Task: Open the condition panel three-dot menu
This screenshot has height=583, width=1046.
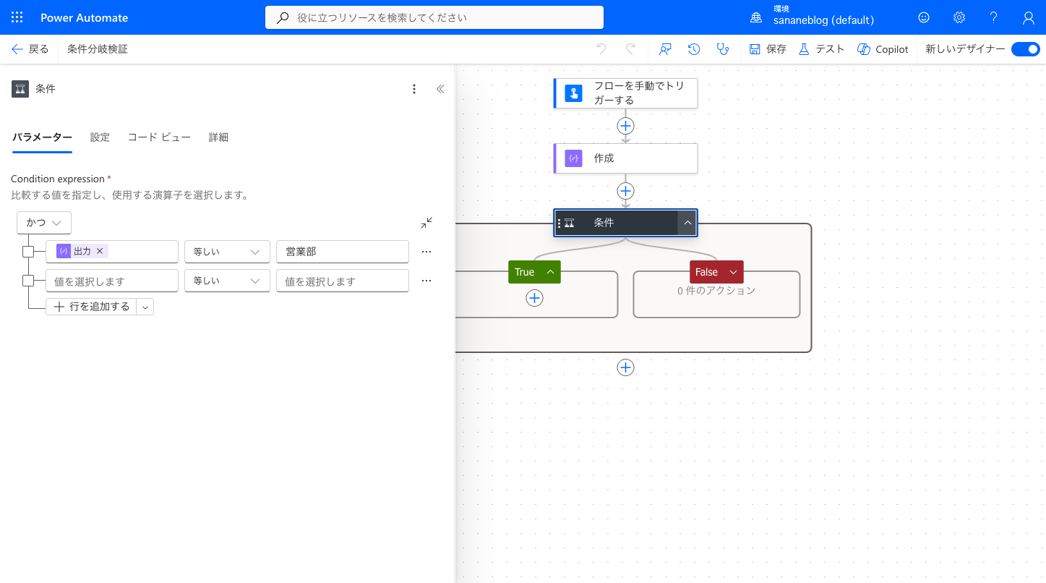Action: (x=414, y=89)
